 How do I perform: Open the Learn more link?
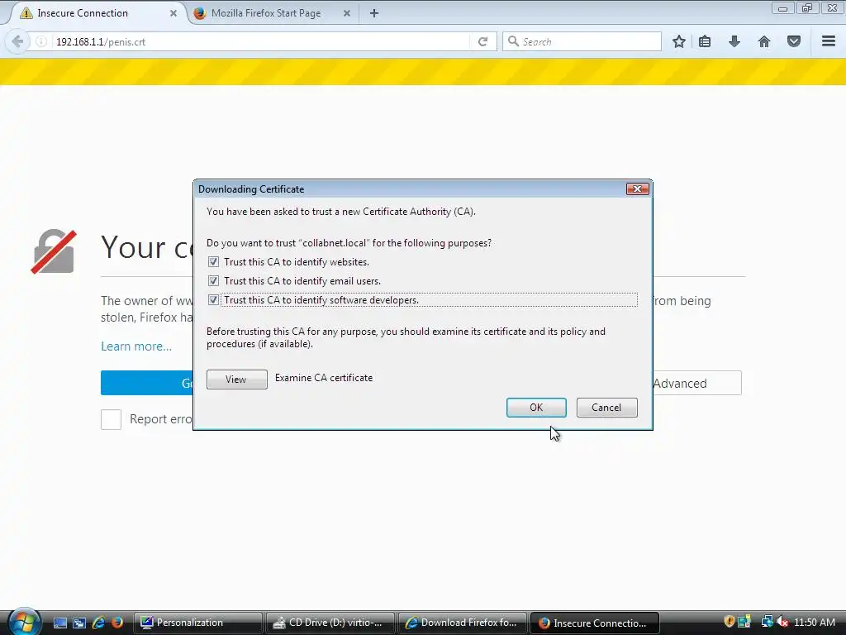(x=136, y=346)
